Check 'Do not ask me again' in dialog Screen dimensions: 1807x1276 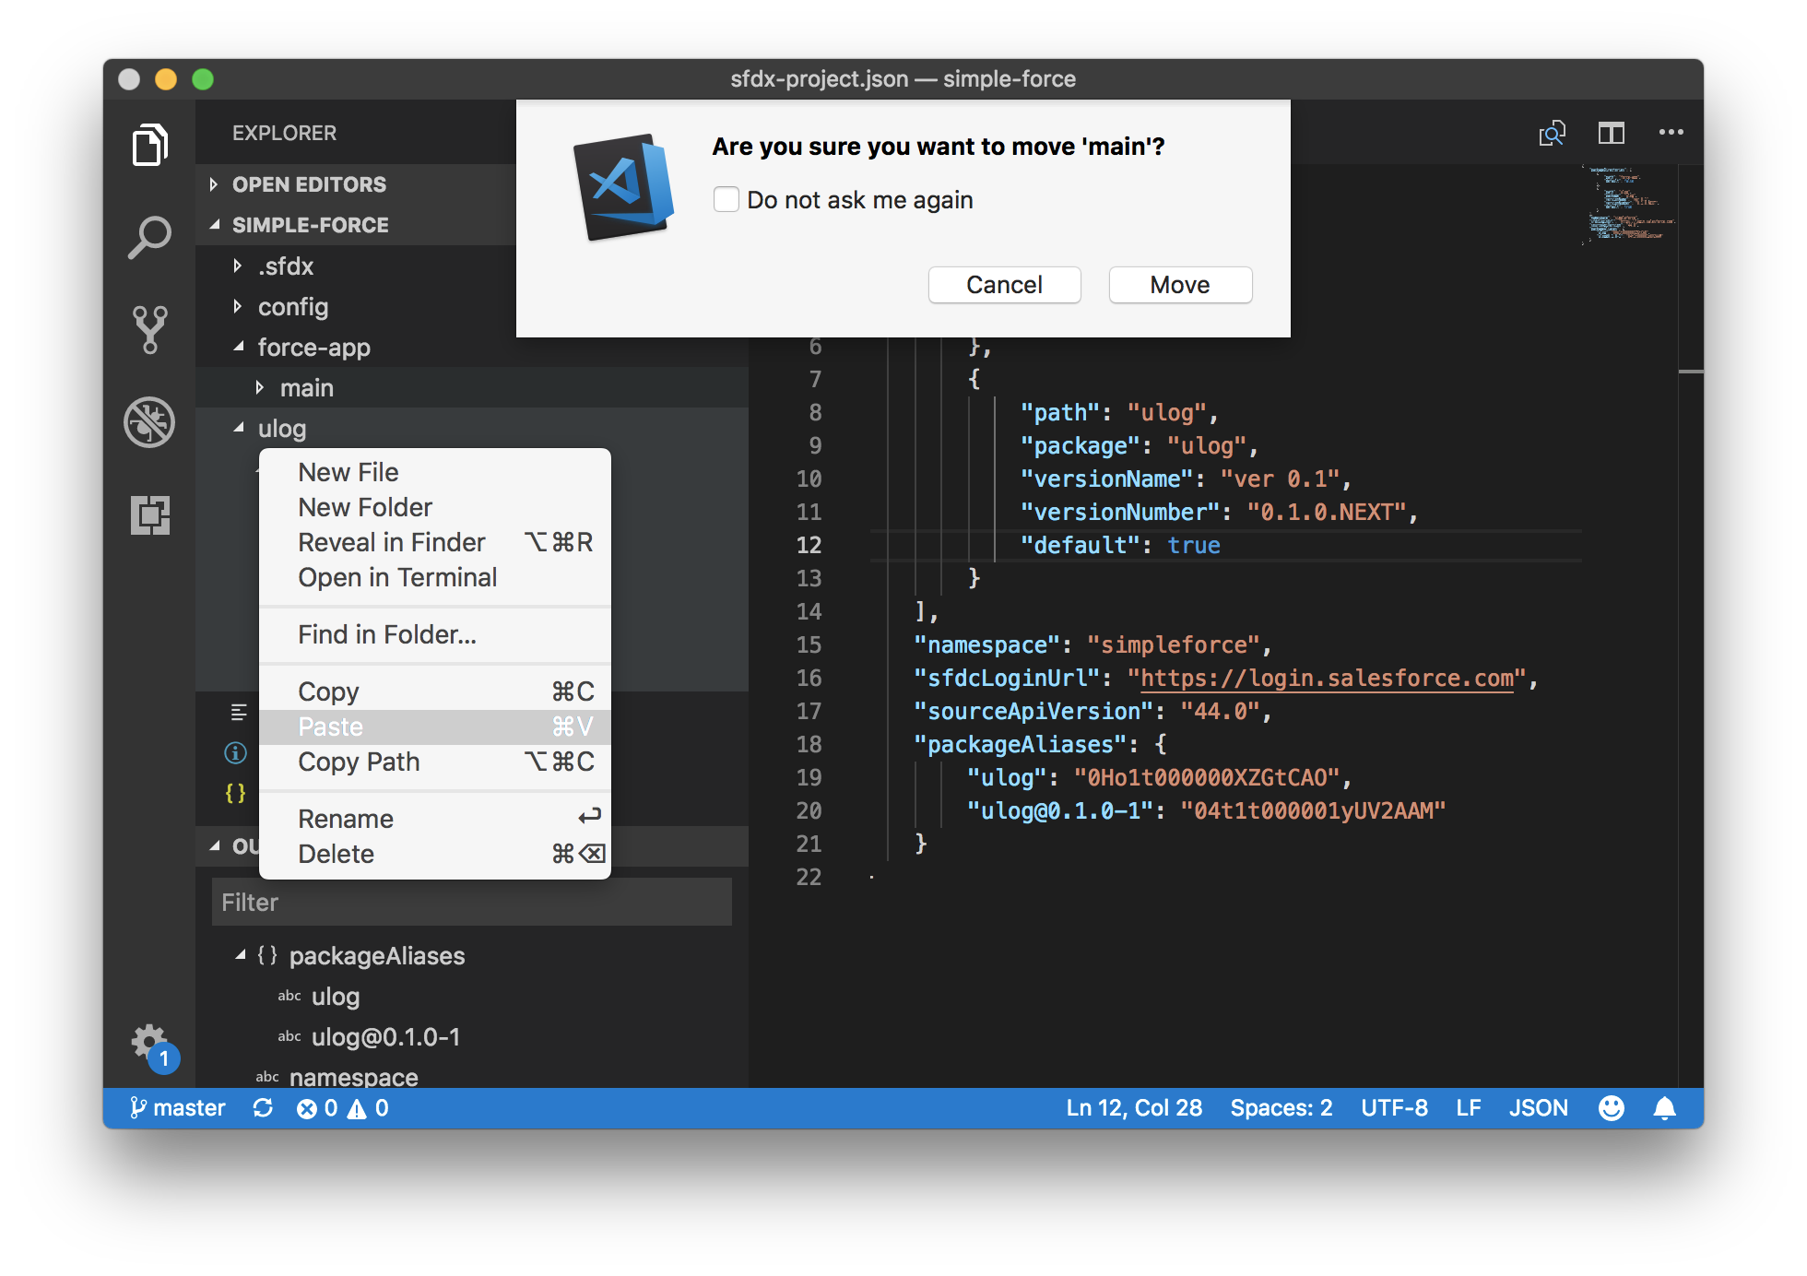coord(726,199)
